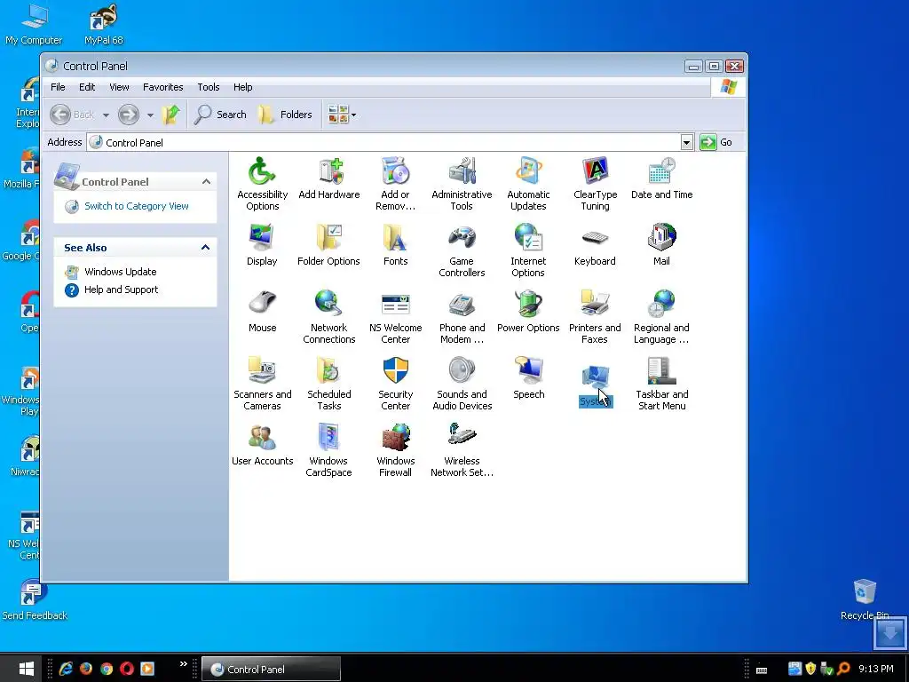The width and height of the screenshot is (909, 682).
Task: Expand the Address bar dropdown
Action: (x=686, y=142)
